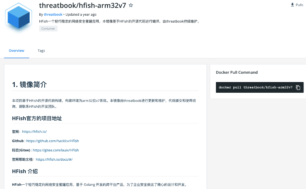Click the '1. 镜像简介' heading

tap(29, 84)
